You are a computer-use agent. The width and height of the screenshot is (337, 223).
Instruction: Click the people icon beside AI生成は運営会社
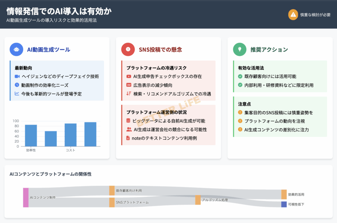point(129,129)
